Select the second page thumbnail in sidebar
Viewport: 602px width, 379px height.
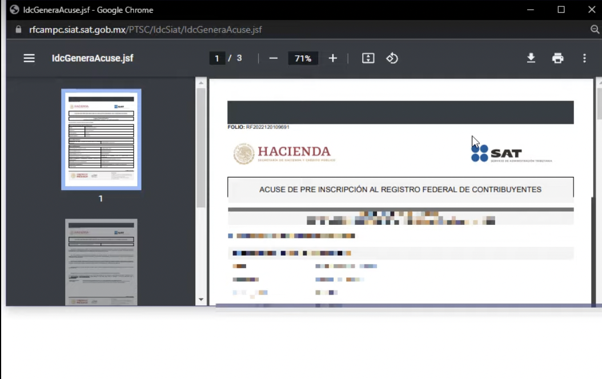101,262
